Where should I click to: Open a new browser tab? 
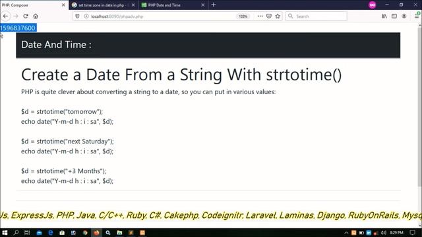[x=214, y=5]
